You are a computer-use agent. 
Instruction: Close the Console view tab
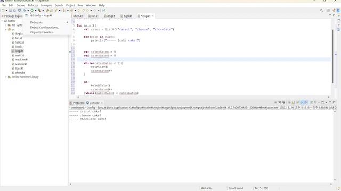click(x=102, y=103)
